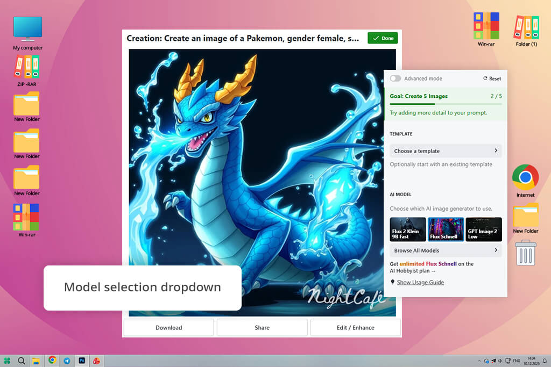The image size is (551, 367).
Task: Click the Try adding more detail tip
Action: pyautogui.click(x=438, y=113)
